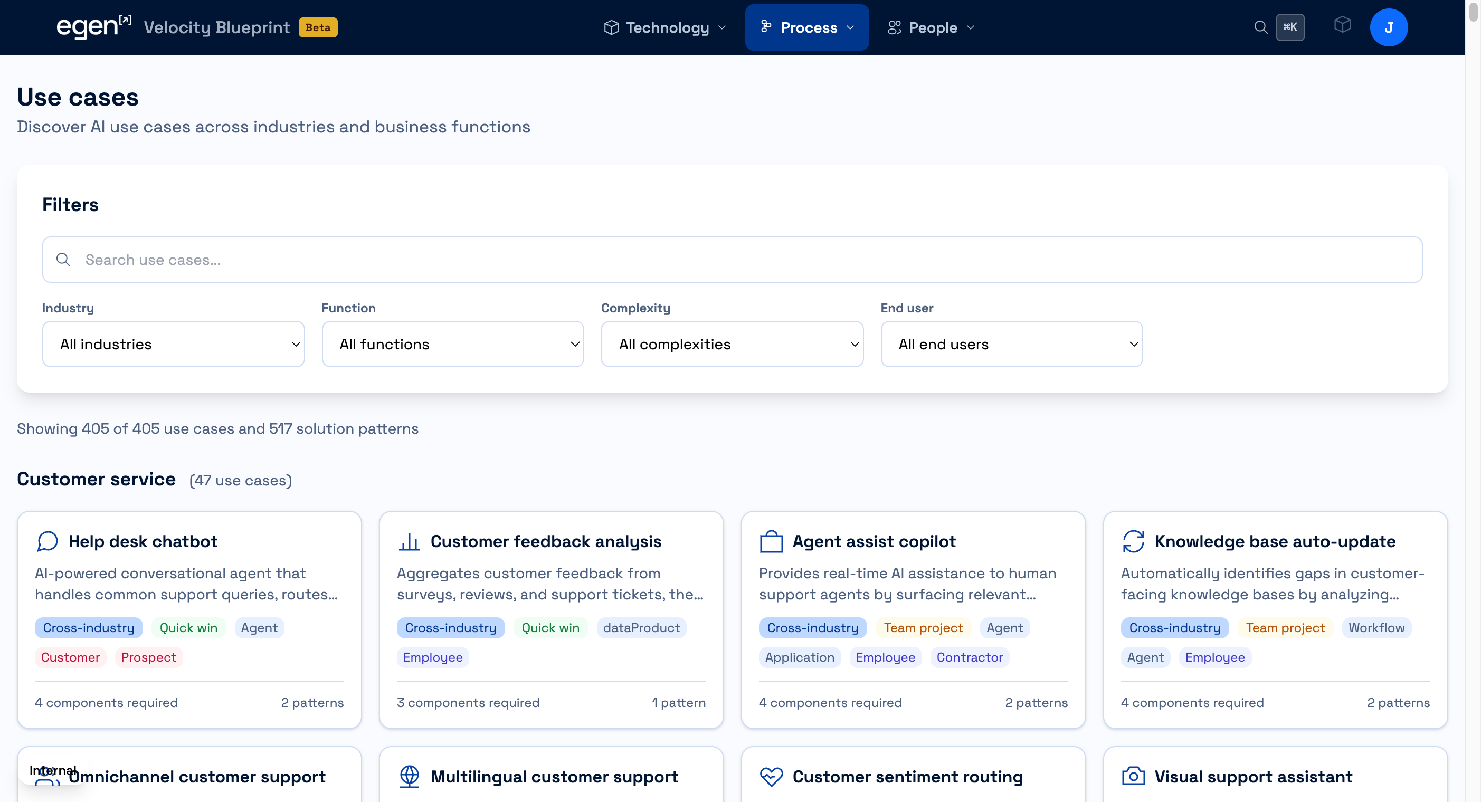Screen dimensions: 1481x802
Task: Click the Customer sentiment routing heart icon
Action: click(x=771, y=776)
